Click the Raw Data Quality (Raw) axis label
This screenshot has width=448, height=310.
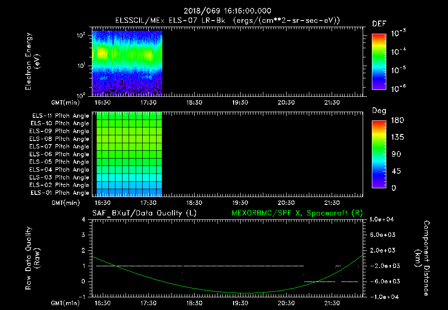[32, 258]
